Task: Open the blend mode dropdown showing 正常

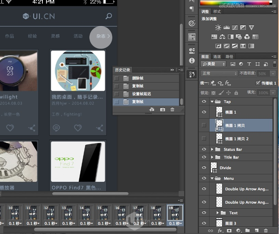Action: [219, 73]
